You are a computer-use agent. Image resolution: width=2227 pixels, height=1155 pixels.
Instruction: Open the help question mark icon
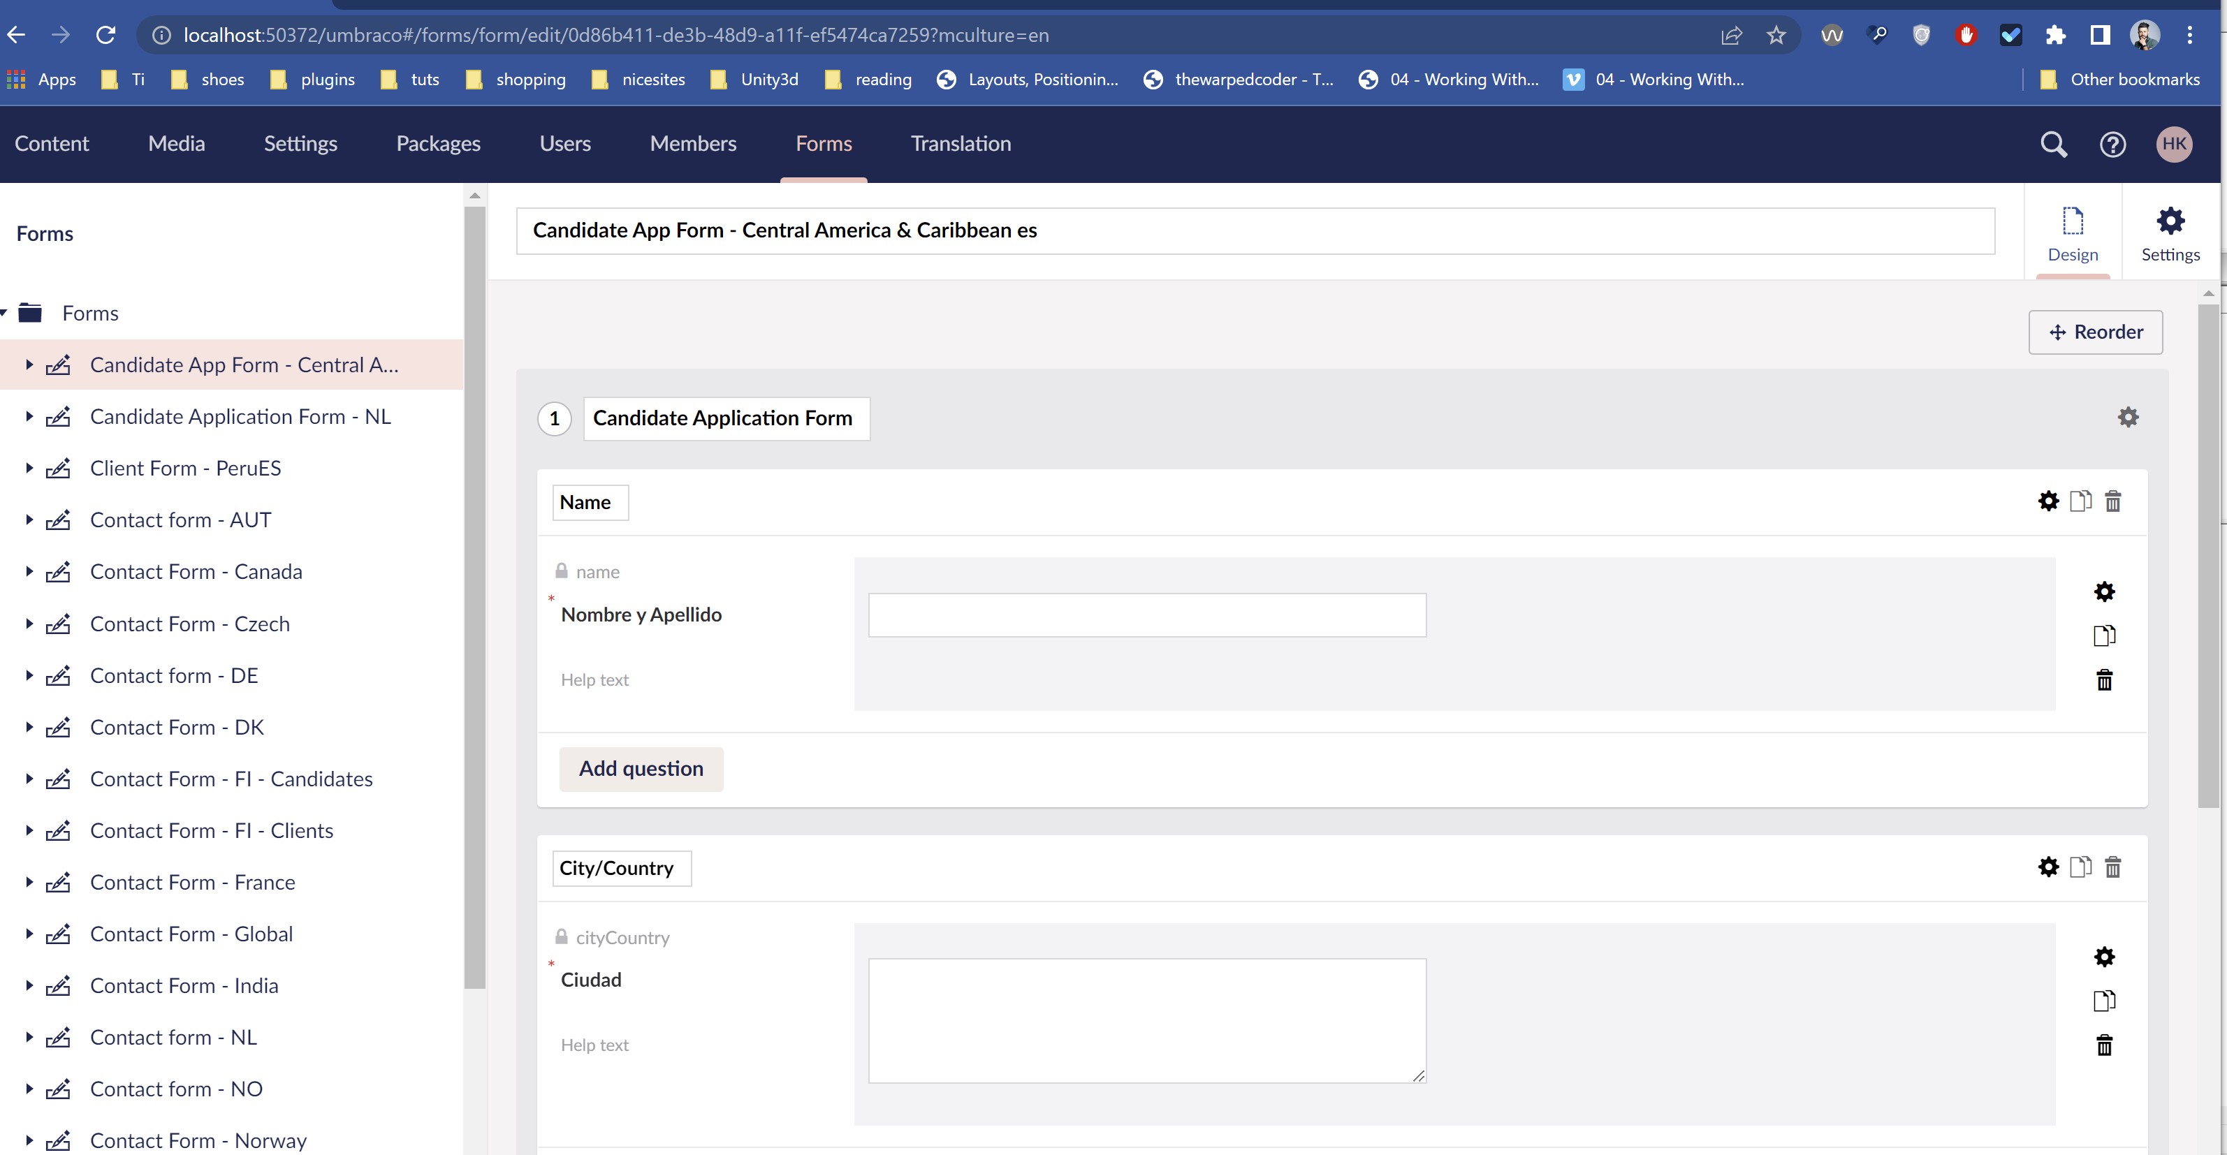pos(2112,145)
